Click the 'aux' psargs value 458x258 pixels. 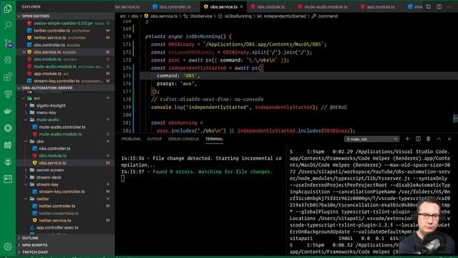click(x=187, y=84)
